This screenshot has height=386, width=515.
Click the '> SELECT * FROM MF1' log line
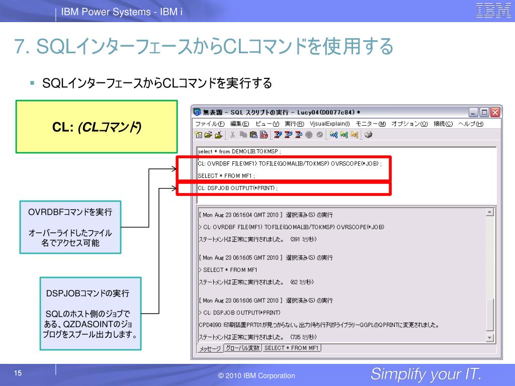pos(228,270)
